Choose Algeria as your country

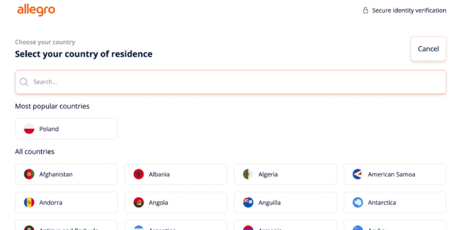[x=285, y=174]
